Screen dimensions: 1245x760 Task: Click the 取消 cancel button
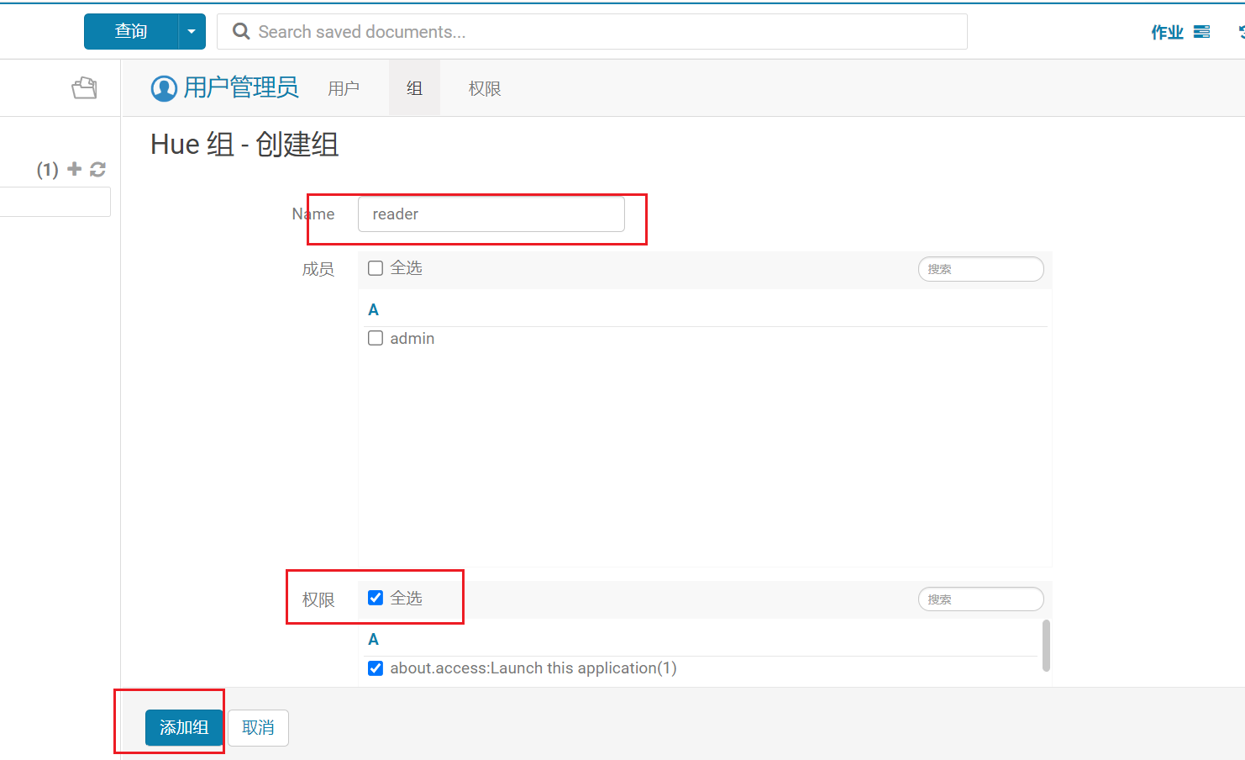coord(258,728)
